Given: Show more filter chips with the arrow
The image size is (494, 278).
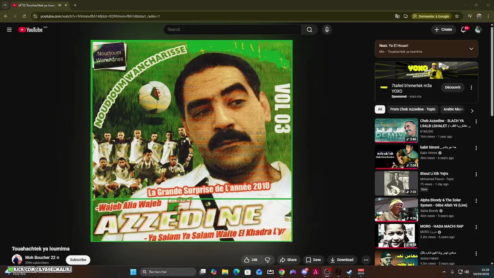Looking at the screenshot, I should 472,111.
